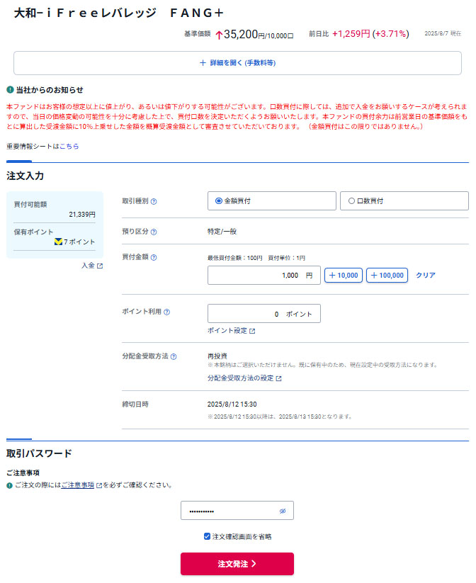Image resolution: width=476 pixels, height=583 pixels.
Task: Click help icon beside ポイント利用
Action: 167,312
